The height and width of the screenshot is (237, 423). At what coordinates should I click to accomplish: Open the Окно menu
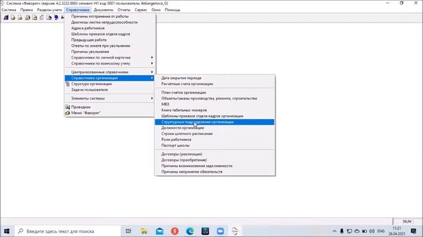(156, 10)
